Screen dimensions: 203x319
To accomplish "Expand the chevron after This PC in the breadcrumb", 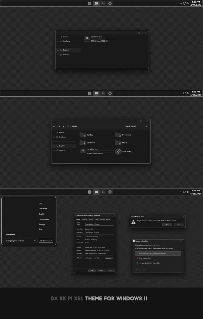I will [x=79, y=126].
